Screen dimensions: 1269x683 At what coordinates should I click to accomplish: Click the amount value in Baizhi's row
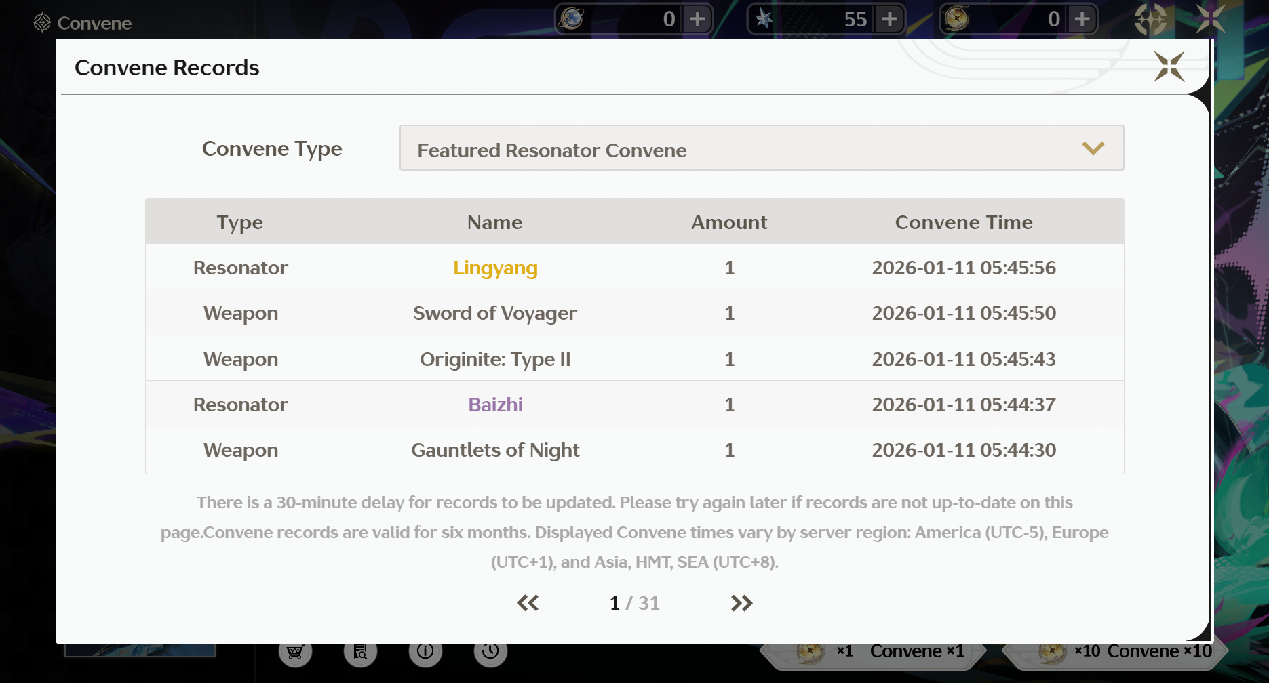[730, 405]
